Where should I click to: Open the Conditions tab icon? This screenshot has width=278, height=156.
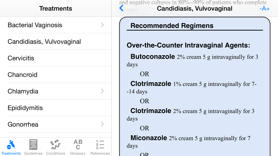[56, 145]
